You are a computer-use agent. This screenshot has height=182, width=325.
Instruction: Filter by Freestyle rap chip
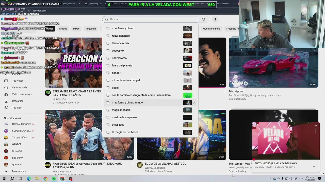click(233, 29)
